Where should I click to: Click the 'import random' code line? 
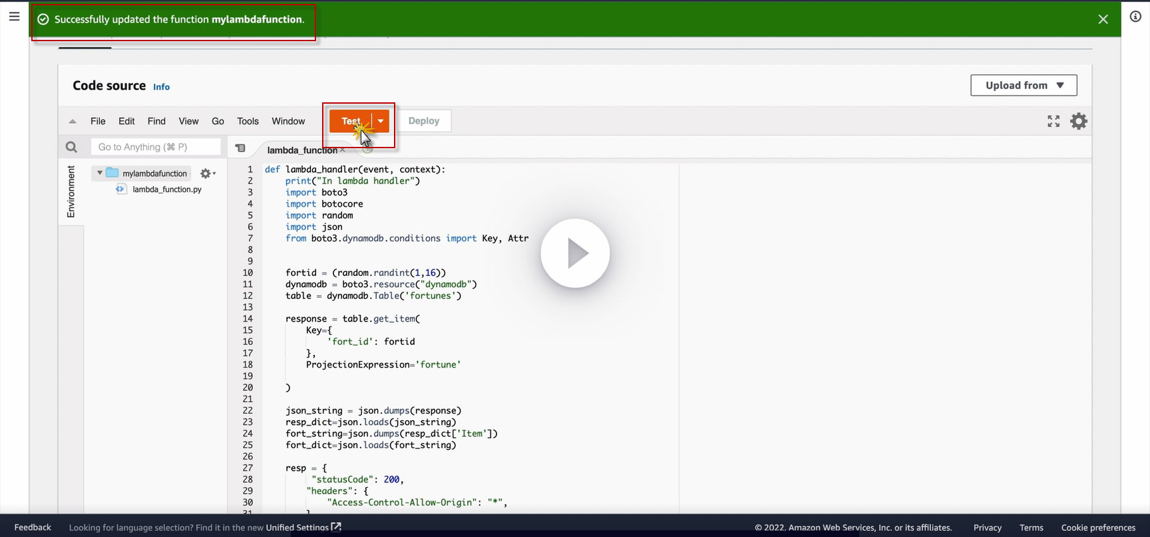click(x=319, y=215)
